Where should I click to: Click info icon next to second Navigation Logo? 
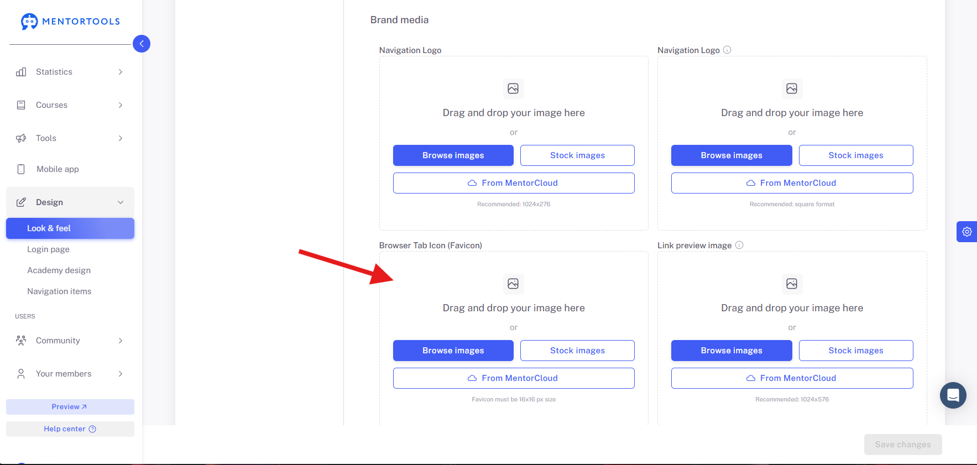[727, 50]
